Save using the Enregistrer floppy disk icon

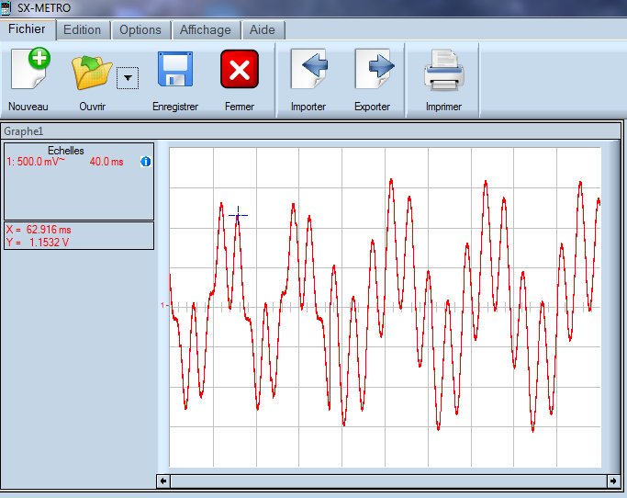point(175,69)
